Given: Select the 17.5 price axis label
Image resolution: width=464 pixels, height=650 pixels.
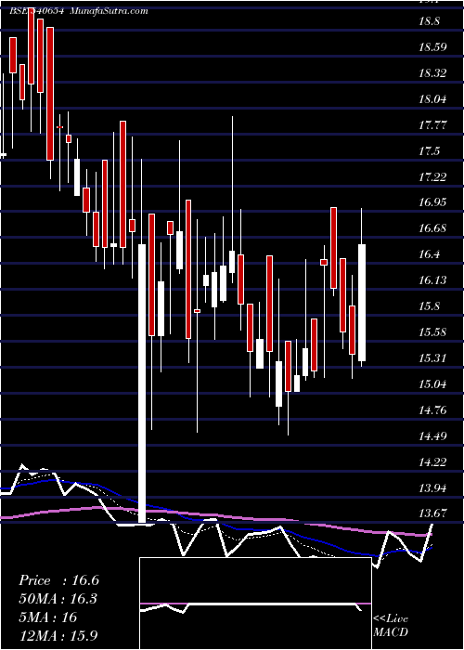Looking at the screenshot, I should point(429,151).
